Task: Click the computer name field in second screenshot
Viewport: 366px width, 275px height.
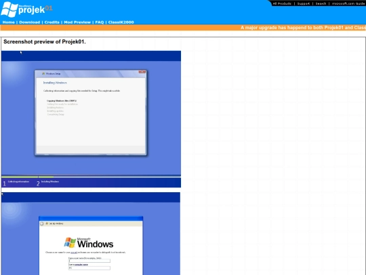Action: 89,268
